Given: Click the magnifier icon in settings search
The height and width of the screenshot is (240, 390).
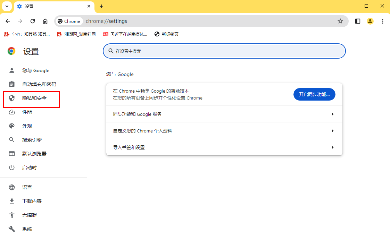Looking at the screenshot, I should tap(111, 51).
